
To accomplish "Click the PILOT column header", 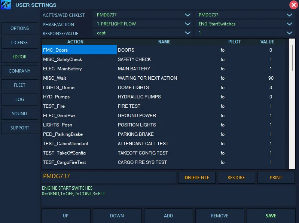I will click(235, 42).
